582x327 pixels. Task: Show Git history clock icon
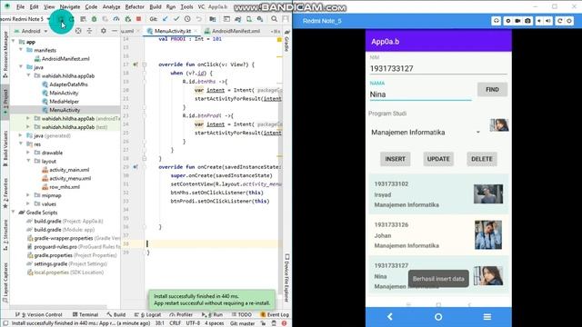pyautogui.click(x=187, y=19)
